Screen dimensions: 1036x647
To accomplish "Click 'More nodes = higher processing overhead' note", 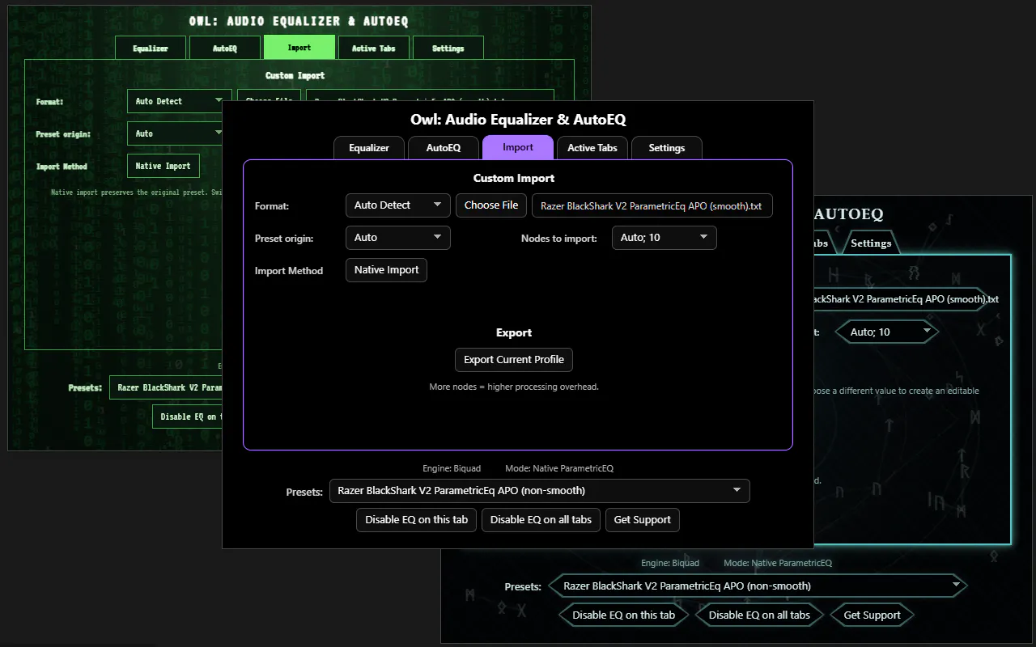I will click(x=514, y=387).
